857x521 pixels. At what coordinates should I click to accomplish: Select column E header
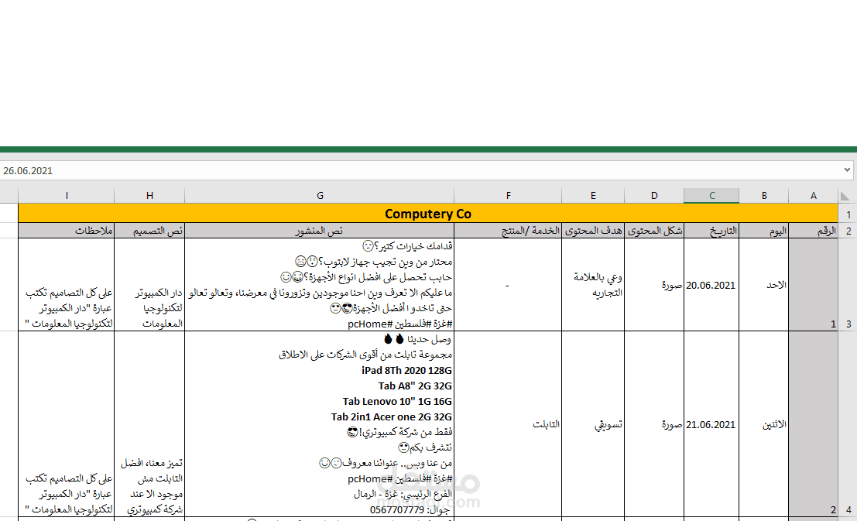pos(593,196)
